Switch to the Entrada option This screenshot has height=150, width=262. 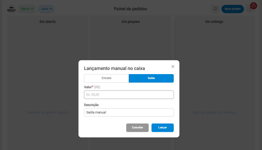pos(106,78)
